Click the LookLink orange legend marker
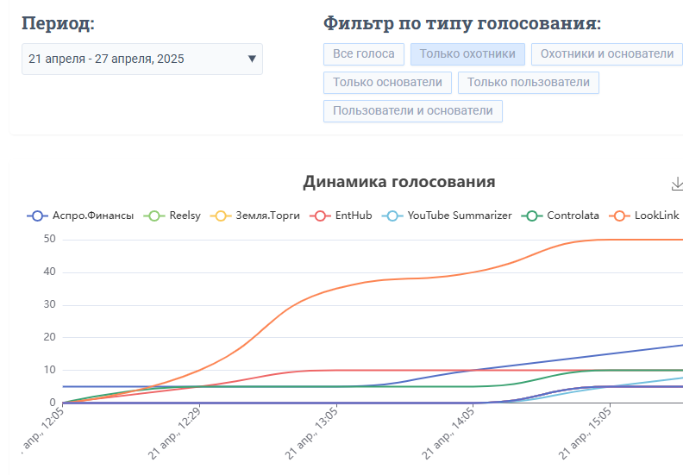This screenshot has width=683, height=475. (620, 216)
